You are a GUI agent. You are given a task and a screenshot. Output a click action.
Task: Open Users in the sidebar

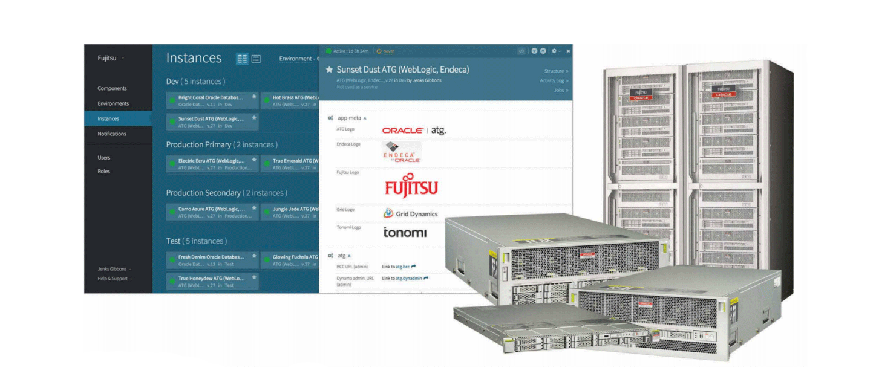tap(104, 157)
